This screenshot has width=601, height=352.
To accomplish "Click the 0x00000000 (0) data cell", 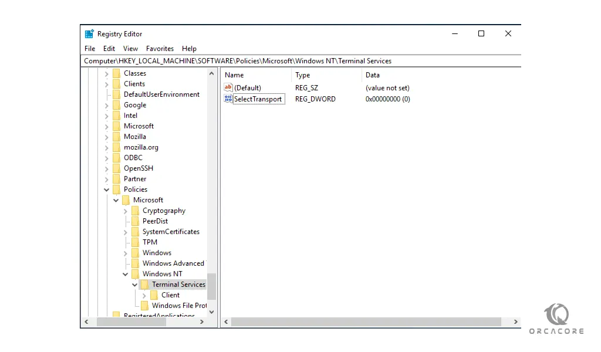I will tap(387, 99).
